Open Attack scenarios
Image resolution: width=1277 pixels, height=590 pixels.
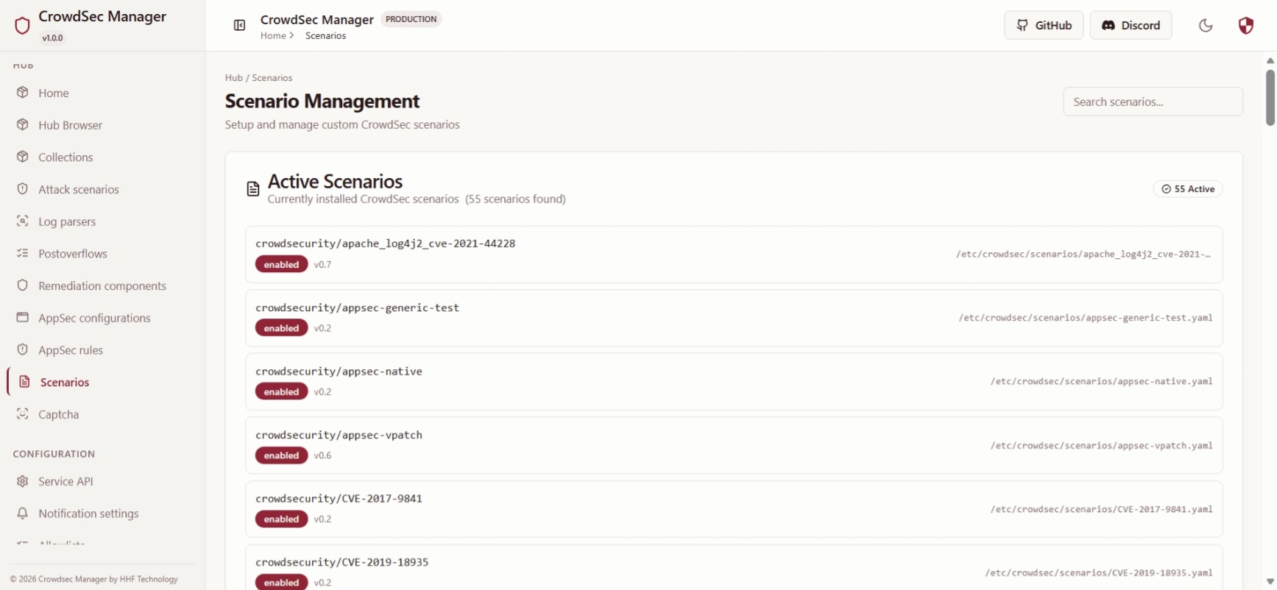pyautogui.click(x=78, y=189)
